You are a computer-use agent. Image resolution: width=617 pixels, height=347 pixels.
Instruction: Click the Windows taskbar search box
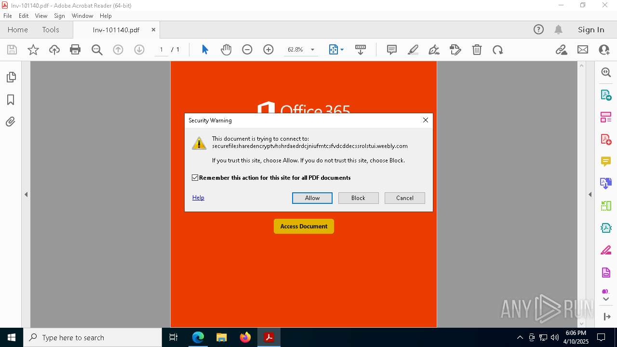pyautogui.click(x=93, y=337)
